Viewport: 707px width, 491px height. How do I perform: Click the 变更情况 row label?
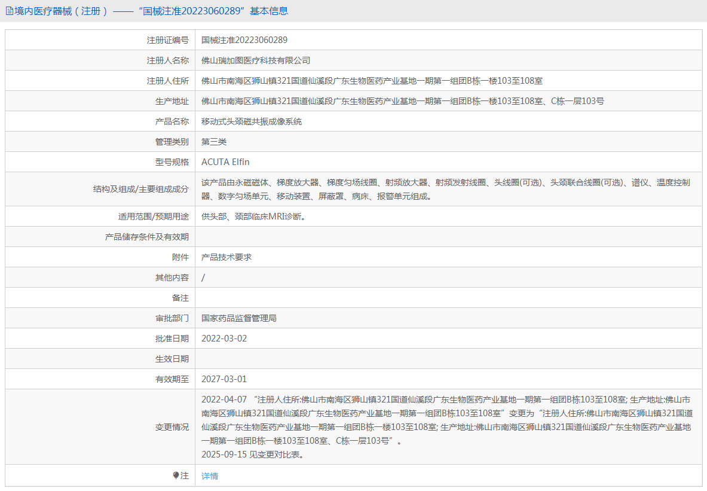pyautogui.click(x=172, y=427)
